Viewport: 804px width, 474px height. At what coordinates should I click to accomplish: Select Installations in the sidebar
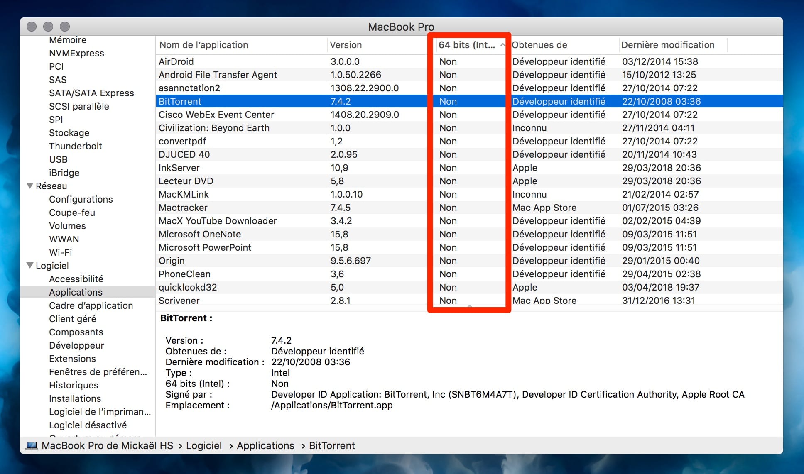pyautogui.click(x=75, y=398)
